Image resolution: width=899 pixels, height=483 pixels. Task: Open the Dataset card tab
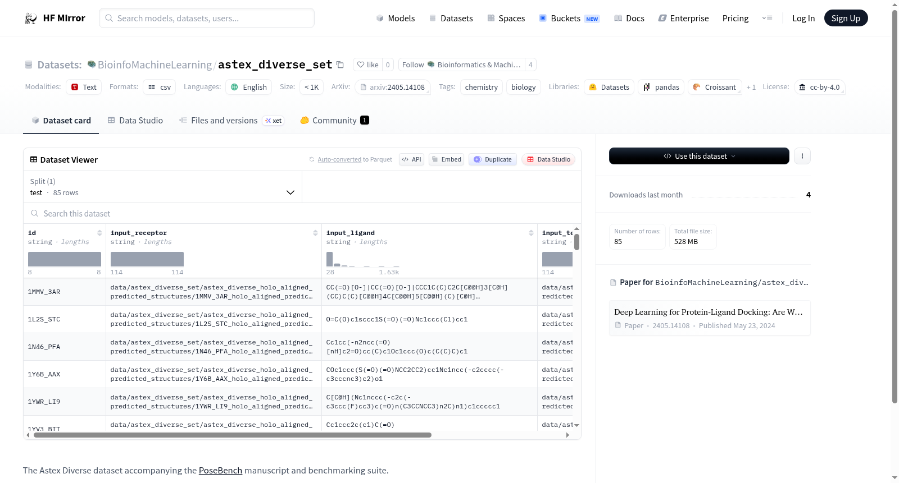coord(61,121)
